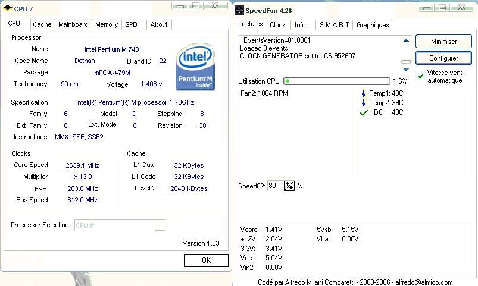Click the HD0 green checkmark icon
The width and height of the screenshot is (478, 286).
[x=364, y=112]
